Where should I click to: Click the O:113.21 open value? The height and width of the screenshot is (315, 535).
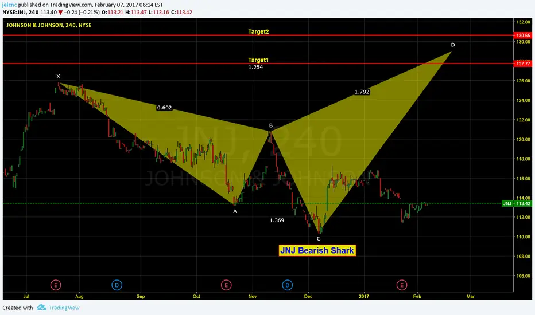tap(113, 12)
